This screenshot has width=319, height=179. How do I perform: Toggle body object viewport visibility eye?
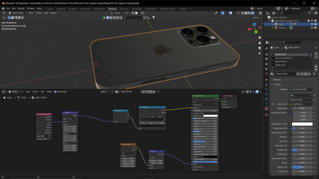click(x=312, y=24)
